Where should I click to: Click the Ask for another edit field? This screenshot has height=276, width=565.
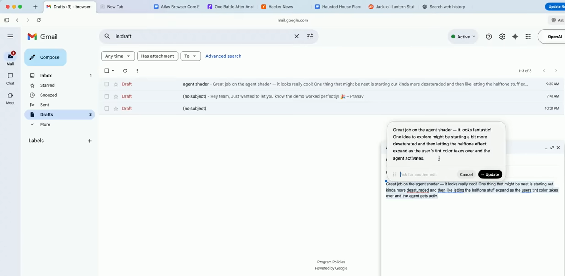[426, 174]
